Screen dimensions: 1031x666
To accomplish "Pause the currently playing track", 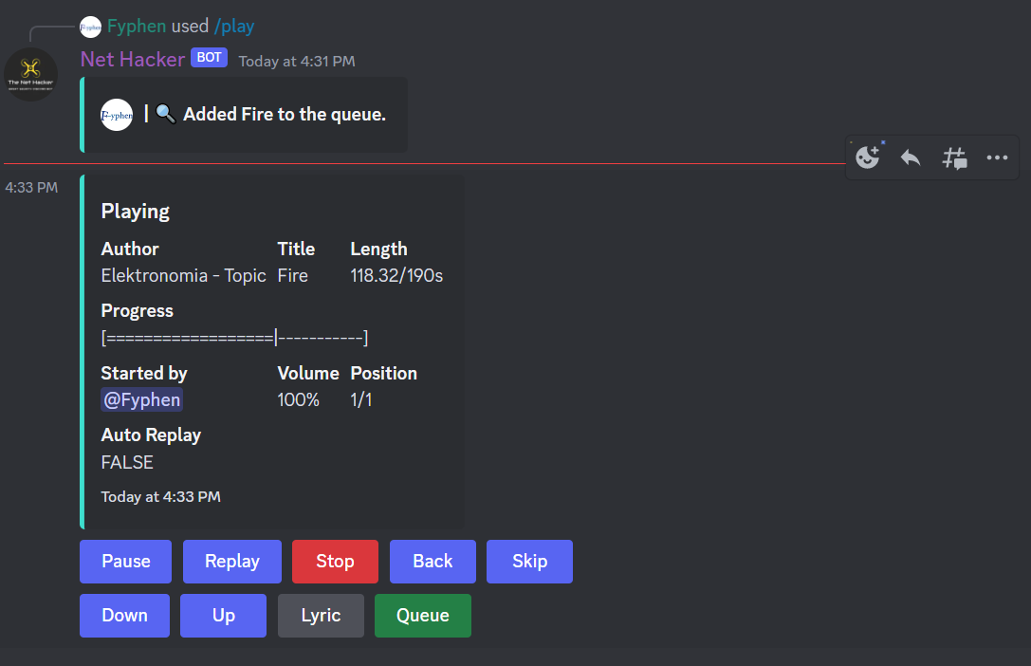I will point(125,561).
